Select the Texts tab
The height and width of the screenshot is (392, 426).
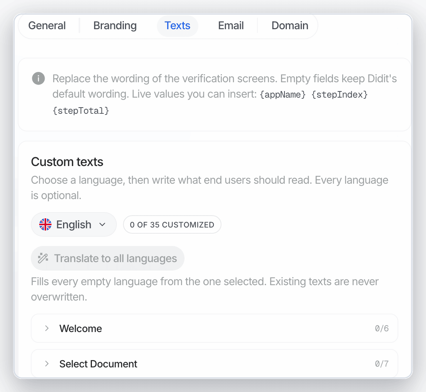tap(177, 26)
